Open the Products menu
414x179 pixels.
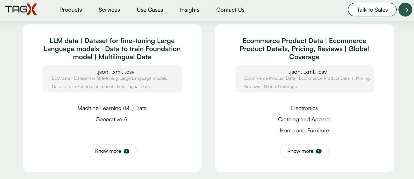pyautogui.click(x=70, y=10)
